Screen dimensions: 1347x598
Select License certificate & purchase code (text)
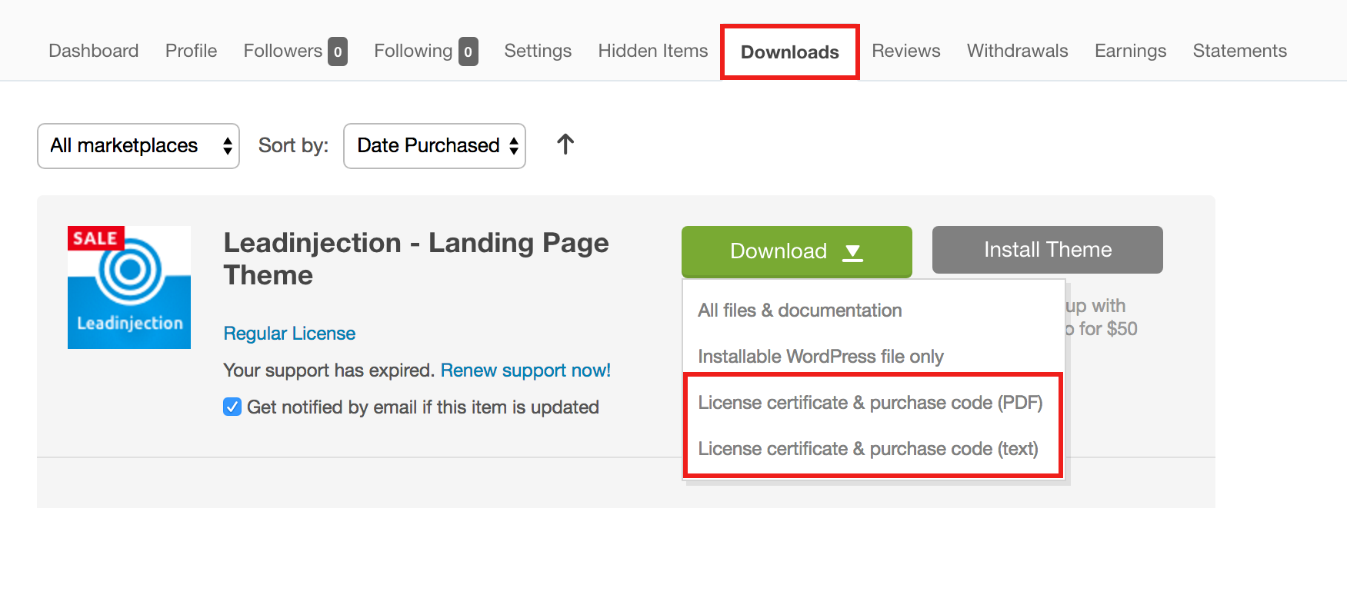[868, 449]
